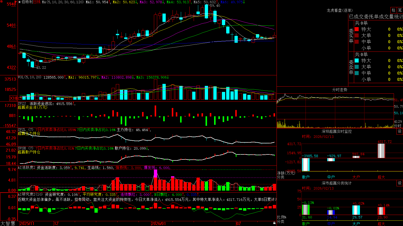Click the VOL(5,10,20) indicator label
Viewport: 403px width, 226px height.
tap(29, 77)
